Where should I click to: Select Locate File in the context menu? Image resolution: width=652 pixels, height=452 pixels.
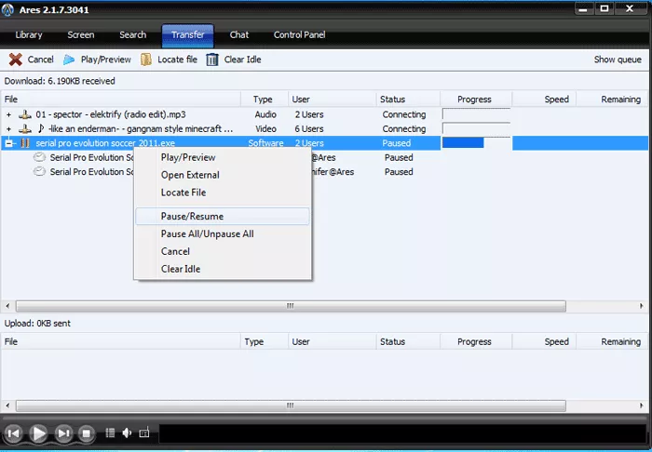tap(223, 193)
